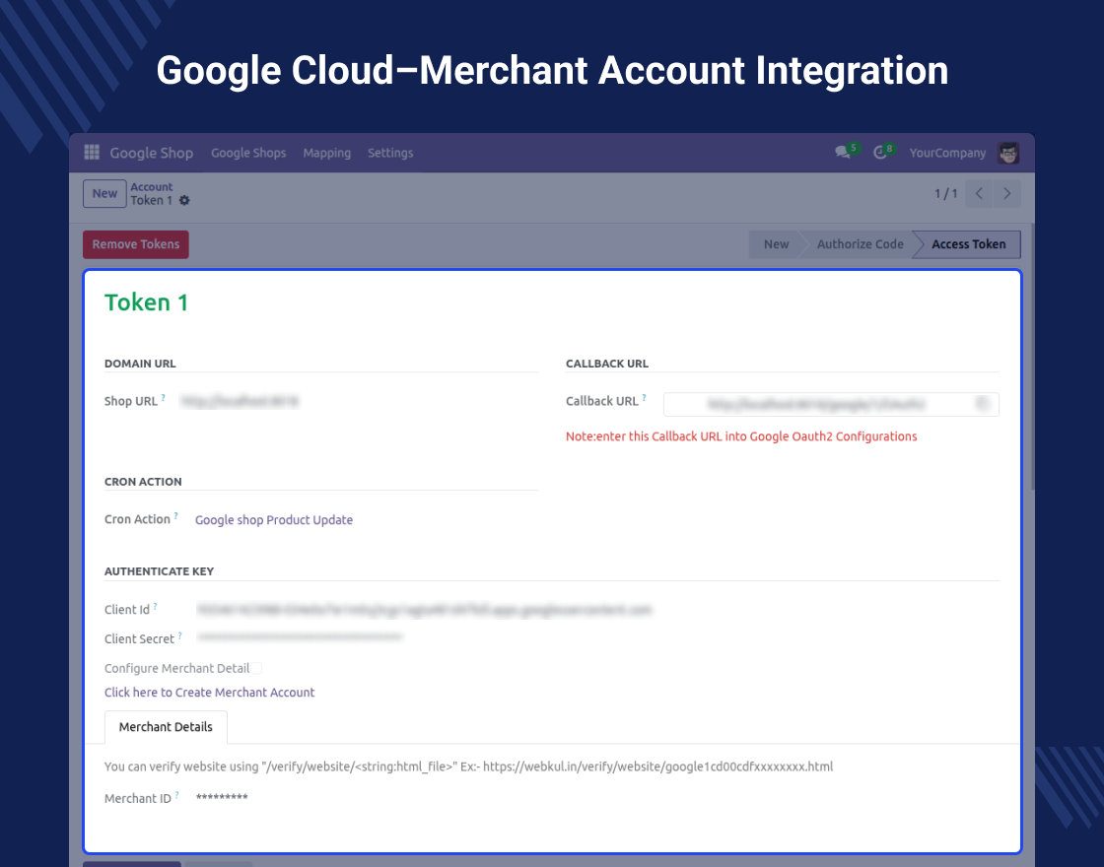The image size is (1104, 867).
Task: Show the Merchant ID help tooltip mark
Action: click(177, 795)
